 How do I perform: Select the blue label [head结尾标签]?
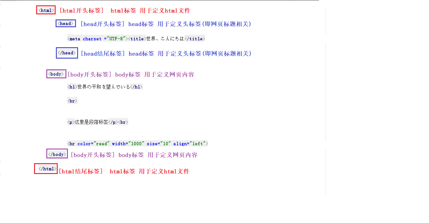coord(103,54)
